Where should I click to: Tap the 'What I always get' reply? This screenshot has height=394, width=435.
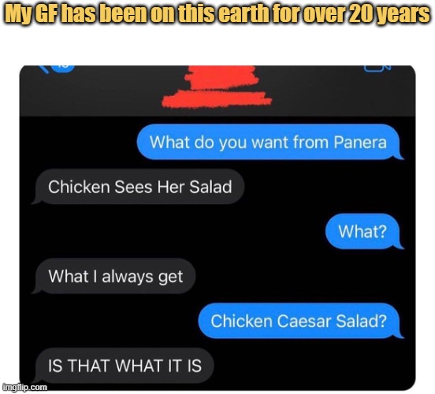(x=113, y=276)
